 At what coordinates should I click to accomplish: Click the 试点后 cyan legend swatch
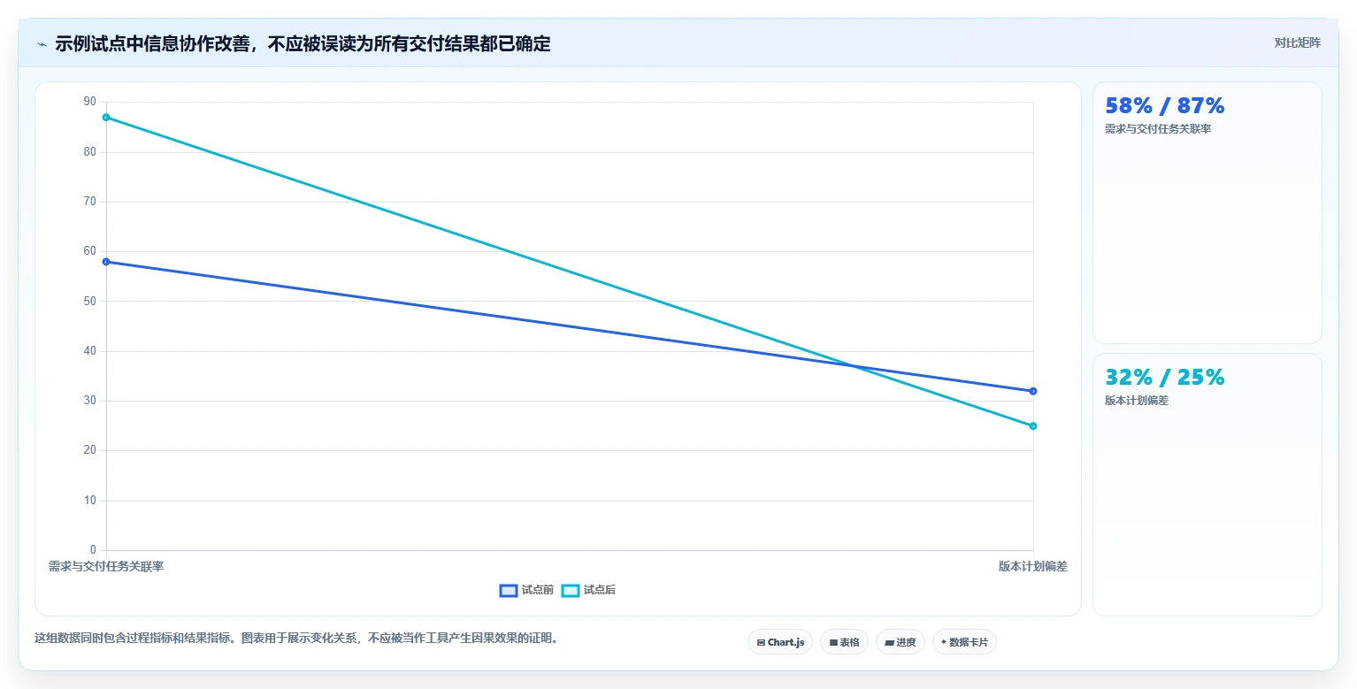click(571, 590)
